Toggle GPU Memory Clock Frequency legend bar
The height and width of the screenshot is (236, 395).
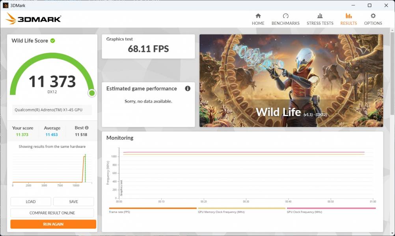pos(242,208)
